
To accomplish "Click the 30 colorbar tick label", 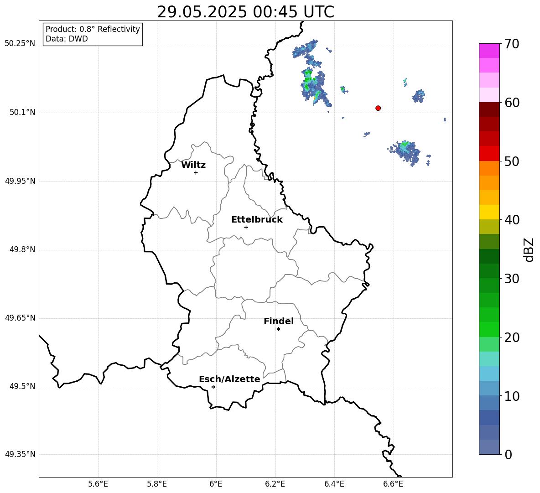I will (512, 279).
